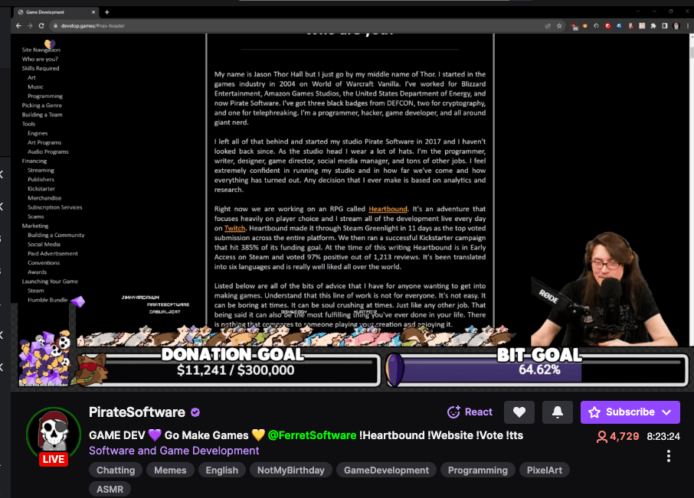Image resolution: width=694 pixels, height=498 pixels.
Task: Click Building a Community navigation link
Action: click(56, 235)
